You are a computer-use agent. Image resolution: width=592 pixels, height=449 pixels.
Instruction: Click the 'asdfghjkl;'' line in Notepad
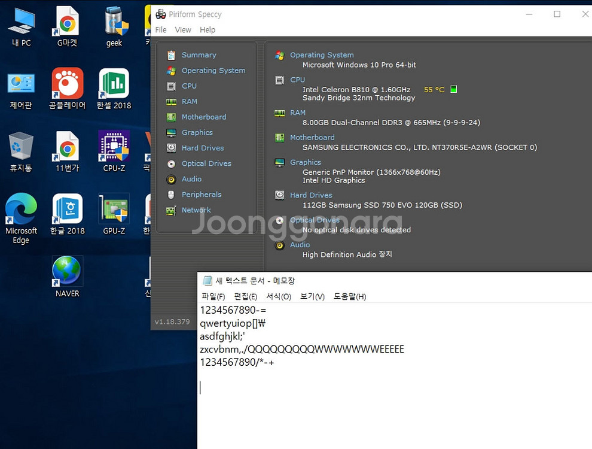222,336
